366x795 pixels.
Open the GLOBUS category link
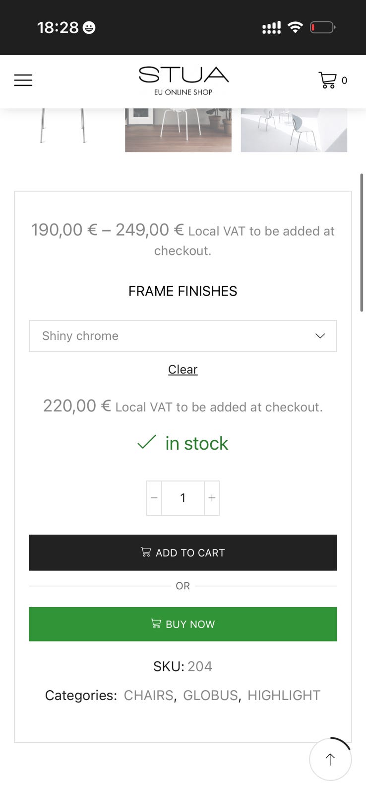tap(210, 695)
